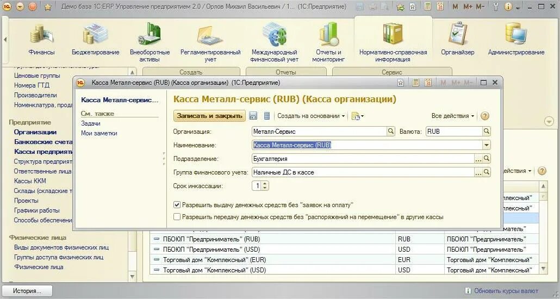Click the Срок инкассации stepper arrows
Screen dimensions: 560x299
[x=265, y=185]
